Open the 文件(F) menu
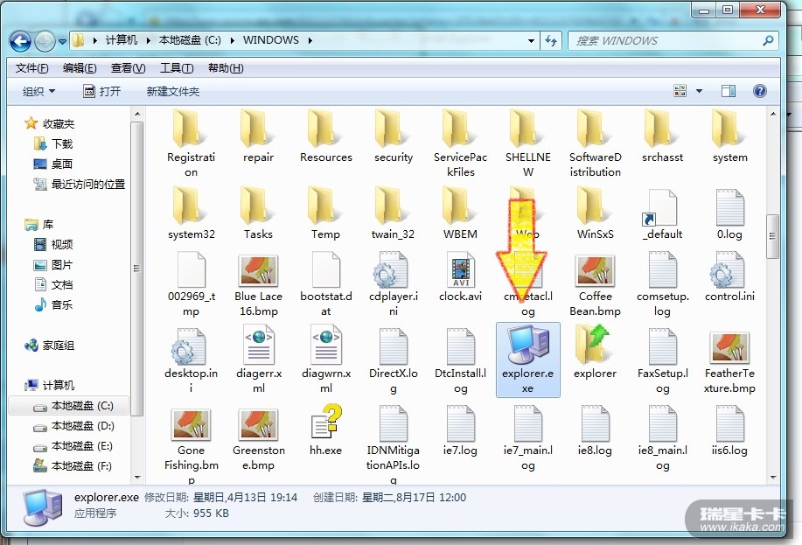Image resolution: width=802 pixels, height=545 pixels. (x=31, y=68)
